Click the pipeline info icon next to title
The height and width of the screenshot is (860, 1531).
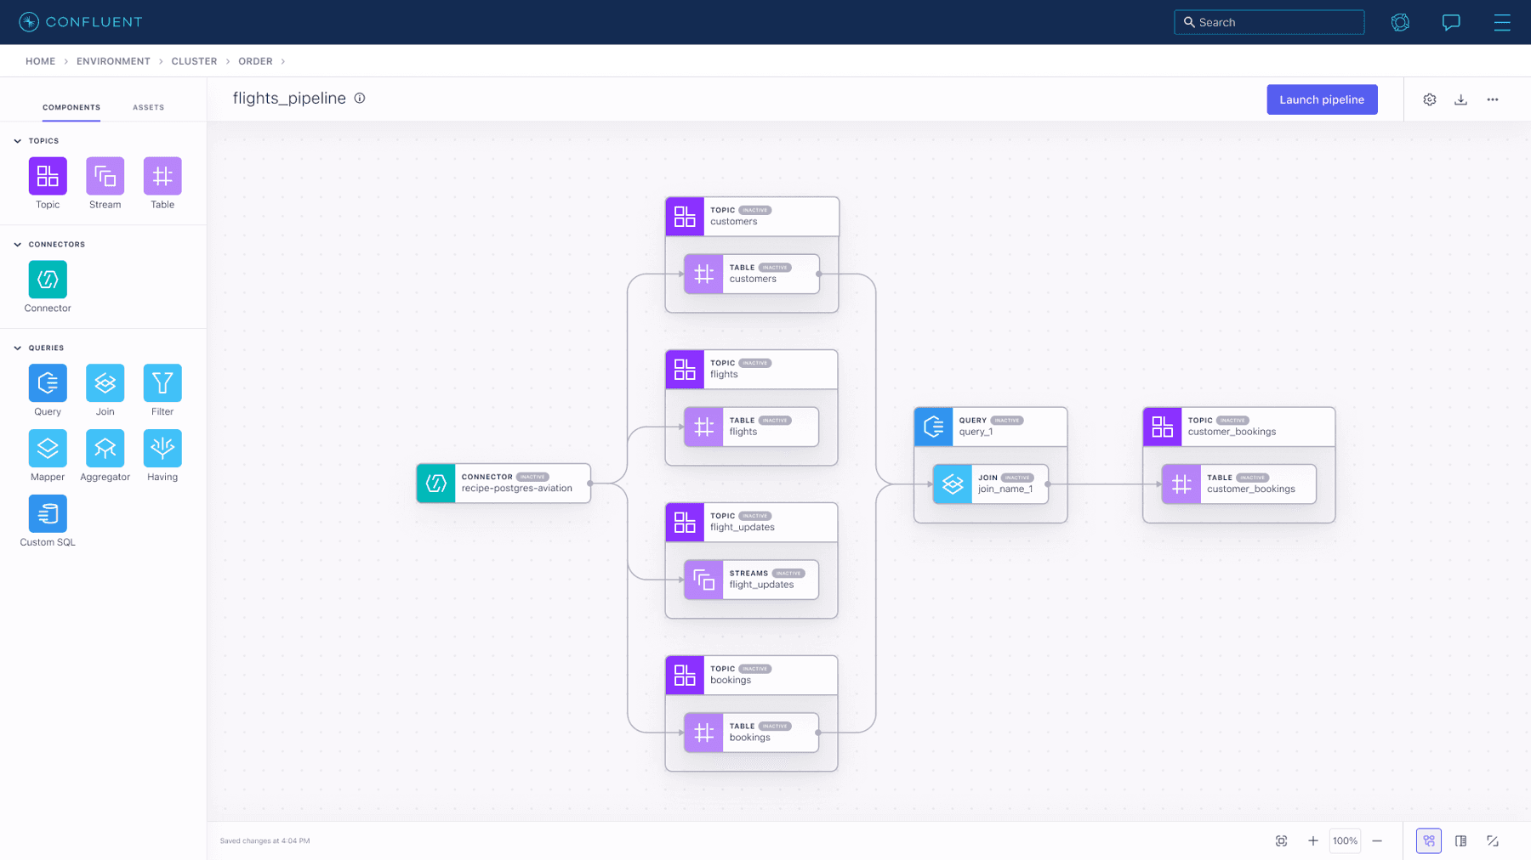(360, 99)
